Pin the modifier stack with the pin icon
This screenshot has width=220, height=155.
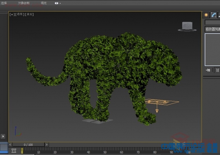(208, 70)
